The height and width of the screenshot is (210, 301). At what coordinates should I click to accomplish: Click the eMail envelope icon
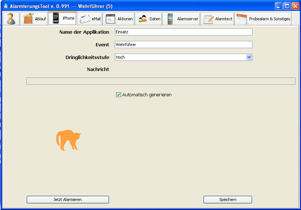85,19
